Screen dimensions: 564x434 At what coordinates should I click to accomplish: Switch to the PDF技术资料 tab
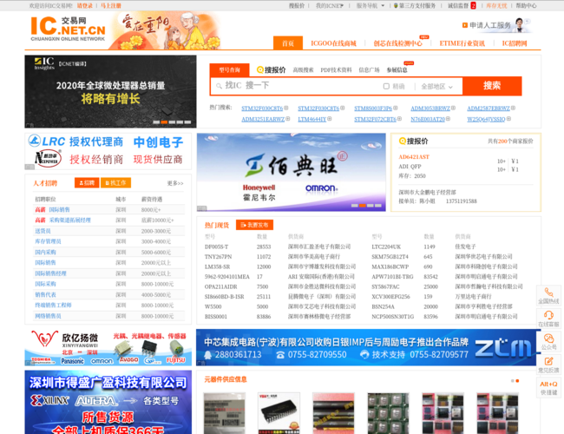coord(336,70)
